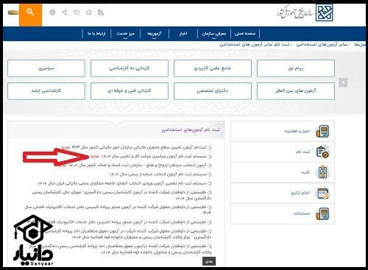Click the آزمون های بین الملل button
This screenshot has height=270, width=368.
click(296, 91)
